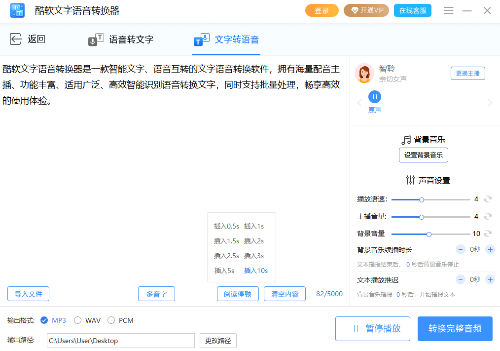This screenshot has height=351, width=500.
Task: Choose 插入0.5s pause option
Action: click(x=226, y=226)
